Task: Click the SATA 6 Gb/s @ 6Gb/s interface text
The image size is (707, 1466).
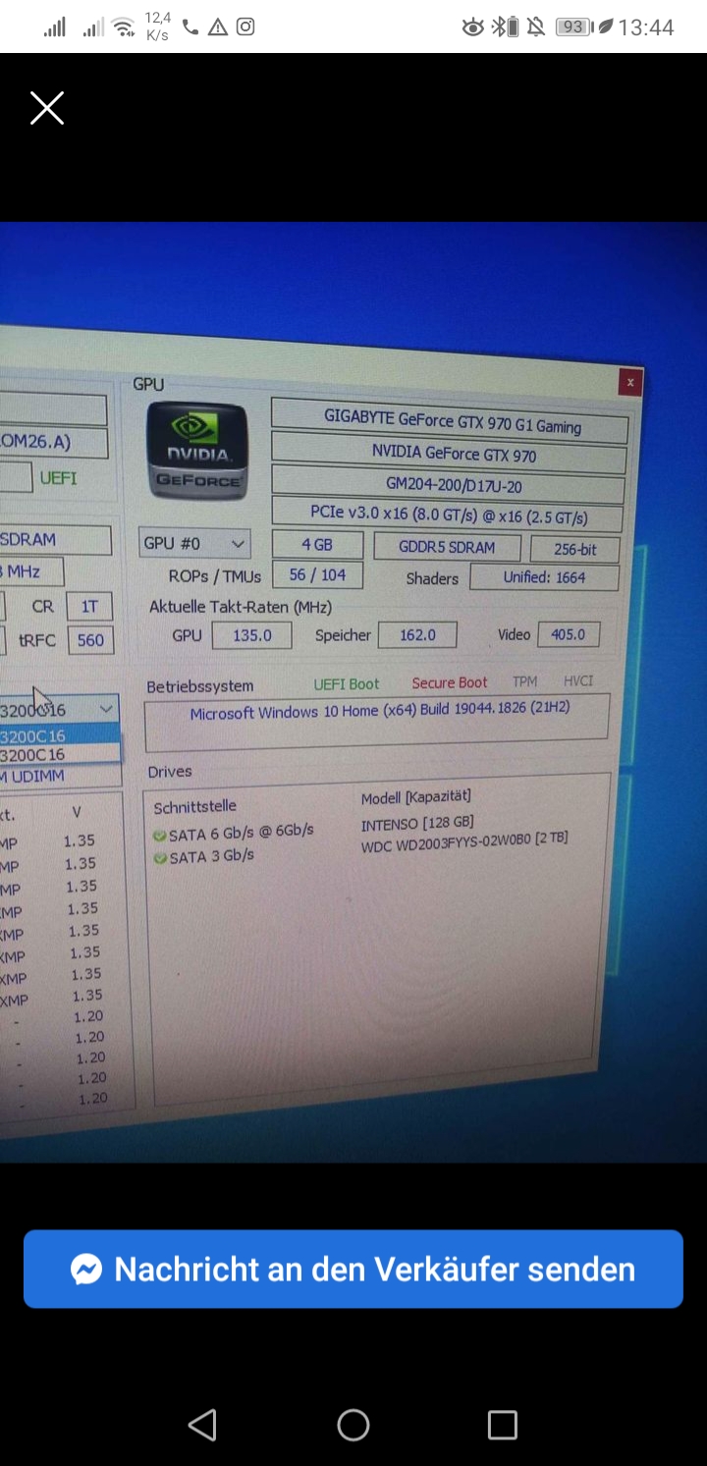Action: [242, 832]
